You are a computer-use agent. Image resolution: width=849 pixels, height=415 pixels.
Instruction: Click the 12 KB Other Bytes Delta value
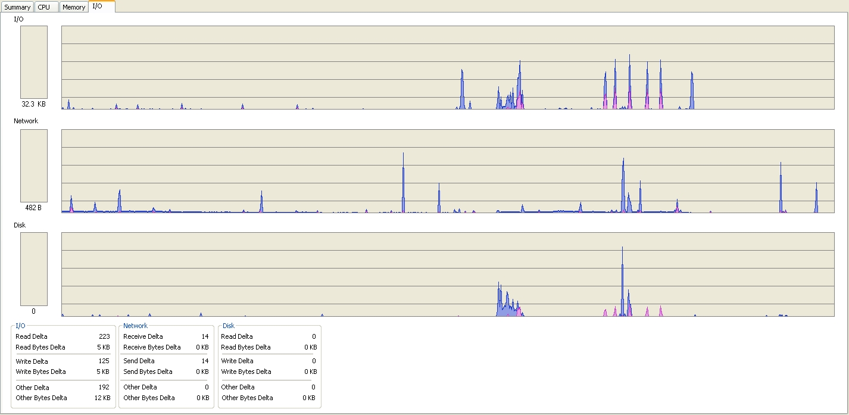pos(102,398)
